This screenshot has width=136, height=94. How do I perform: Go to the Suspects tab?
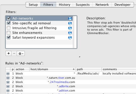(83, 5)
